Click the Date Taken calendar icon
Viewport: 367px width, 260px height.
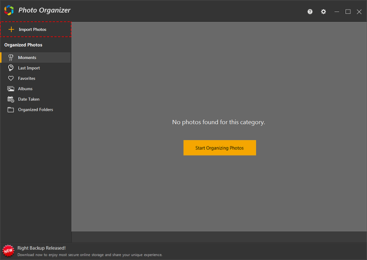tap(11, 99)
